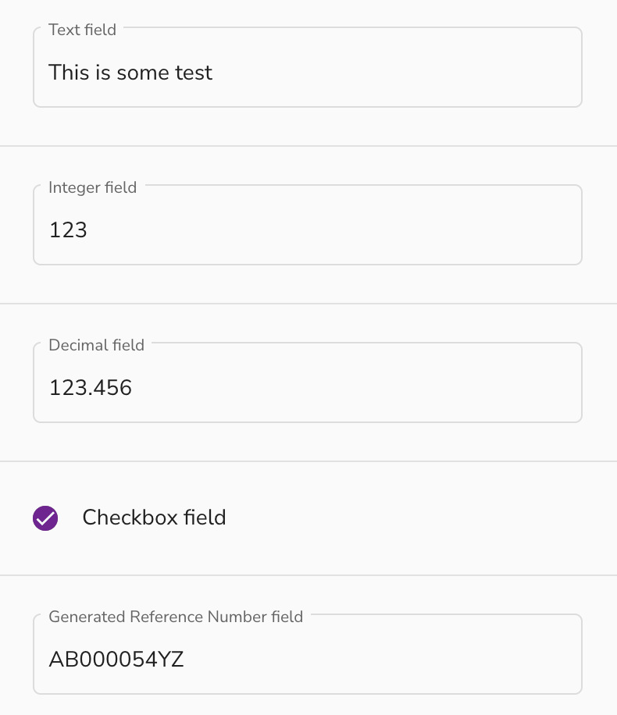Click on 'This is some test' text
This screenshot has width=617, height=715.
(x=130, y=73)
